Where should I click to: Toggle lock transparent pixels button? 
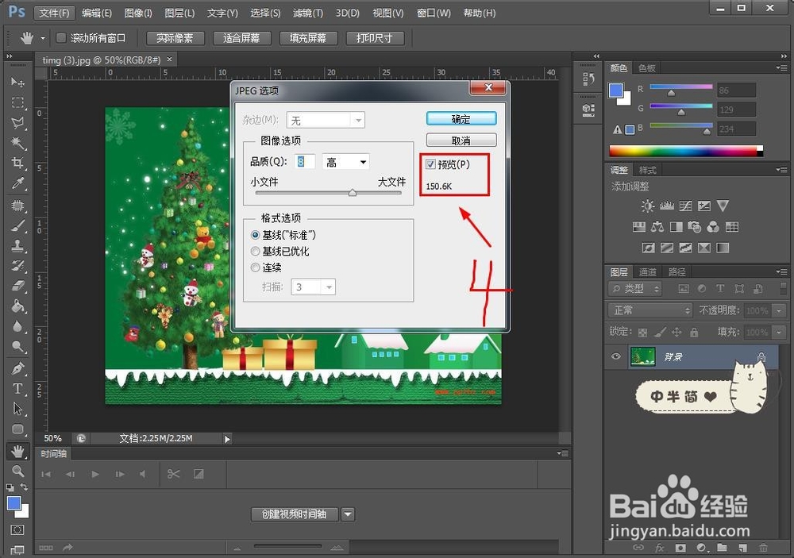tap(642, 333)
